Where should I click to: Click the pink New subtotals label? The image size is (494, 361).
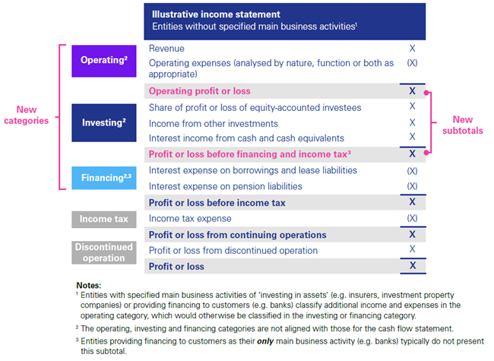[462, 125]
